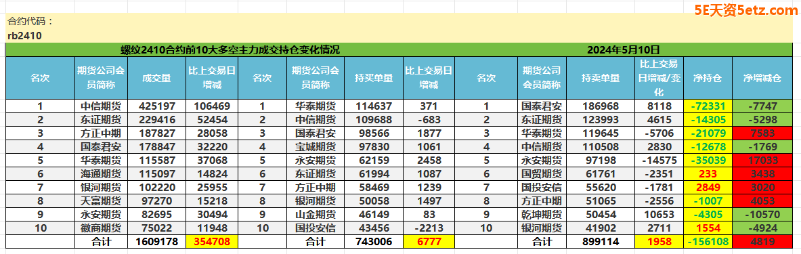Select net position cell -72331
801x254 pixels.
(x=708, y=106)
